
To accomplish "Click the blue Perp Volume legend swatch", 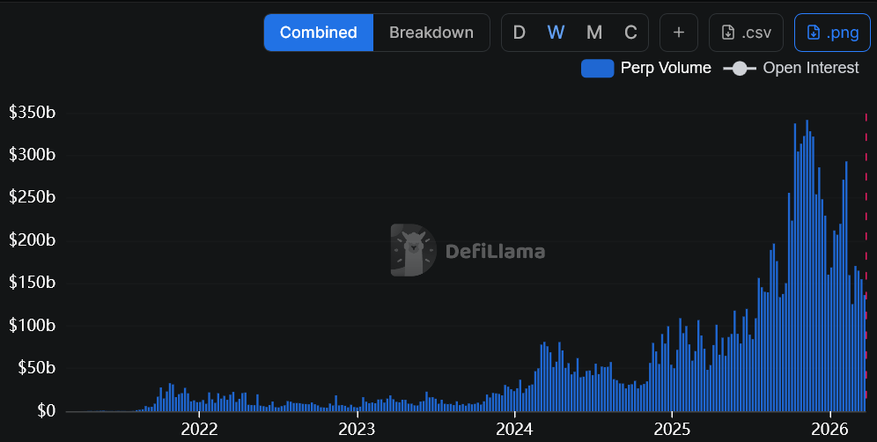I will 597,68.
